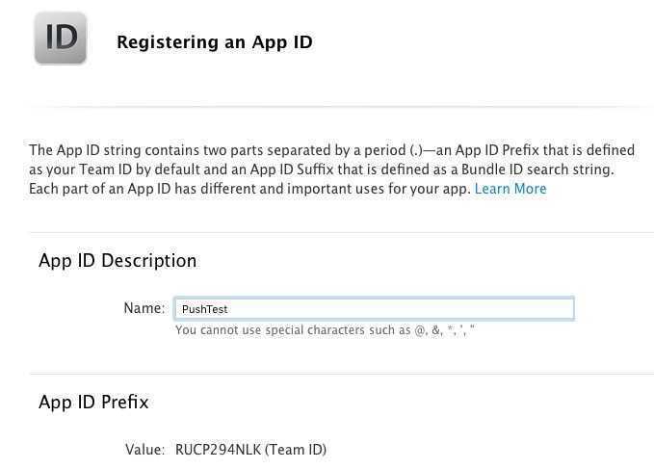The height and width of the screenshot is (469, 654).
Task: Click the 'Registering an App ID' heading
Action: tap(214, 42)
